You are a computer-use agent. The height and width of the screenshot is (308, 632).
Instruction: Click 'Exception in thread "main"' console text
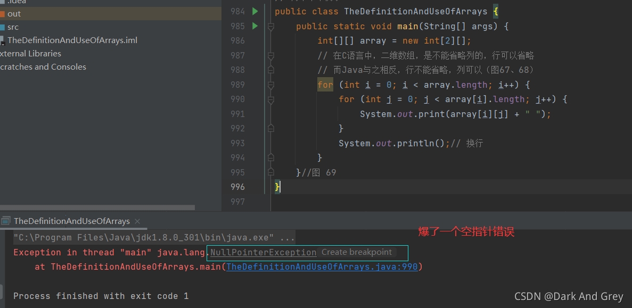[x=83, y=253]
